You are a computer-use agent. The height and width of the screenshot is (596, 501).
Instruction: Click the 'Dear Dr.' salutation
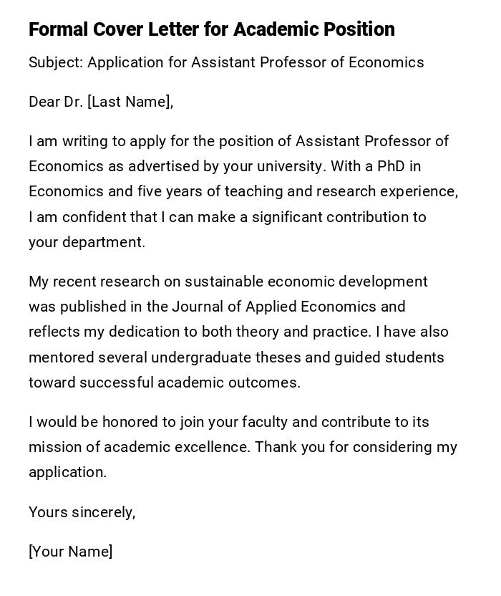pyautogui.click(x=56, y=102)
